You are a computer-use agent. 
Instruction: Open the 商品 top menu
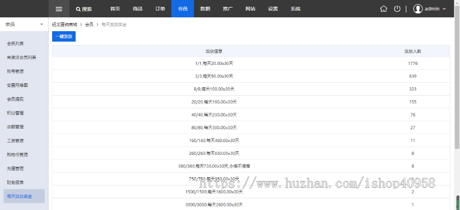[x=137, y=9]
